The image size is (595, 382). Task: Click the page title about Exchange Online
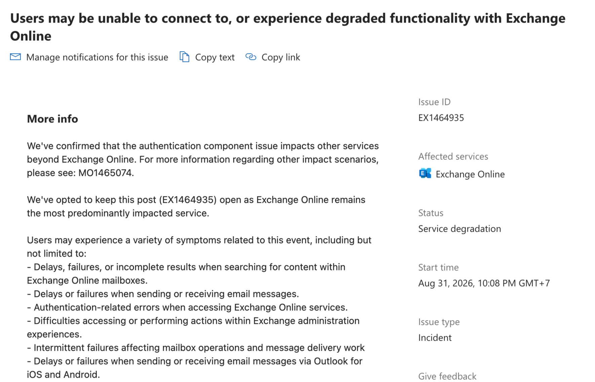tap(288, 27)
